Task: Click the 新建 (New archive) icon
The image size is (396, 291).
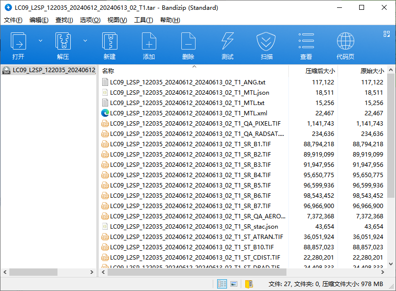Action: (110, 45)
